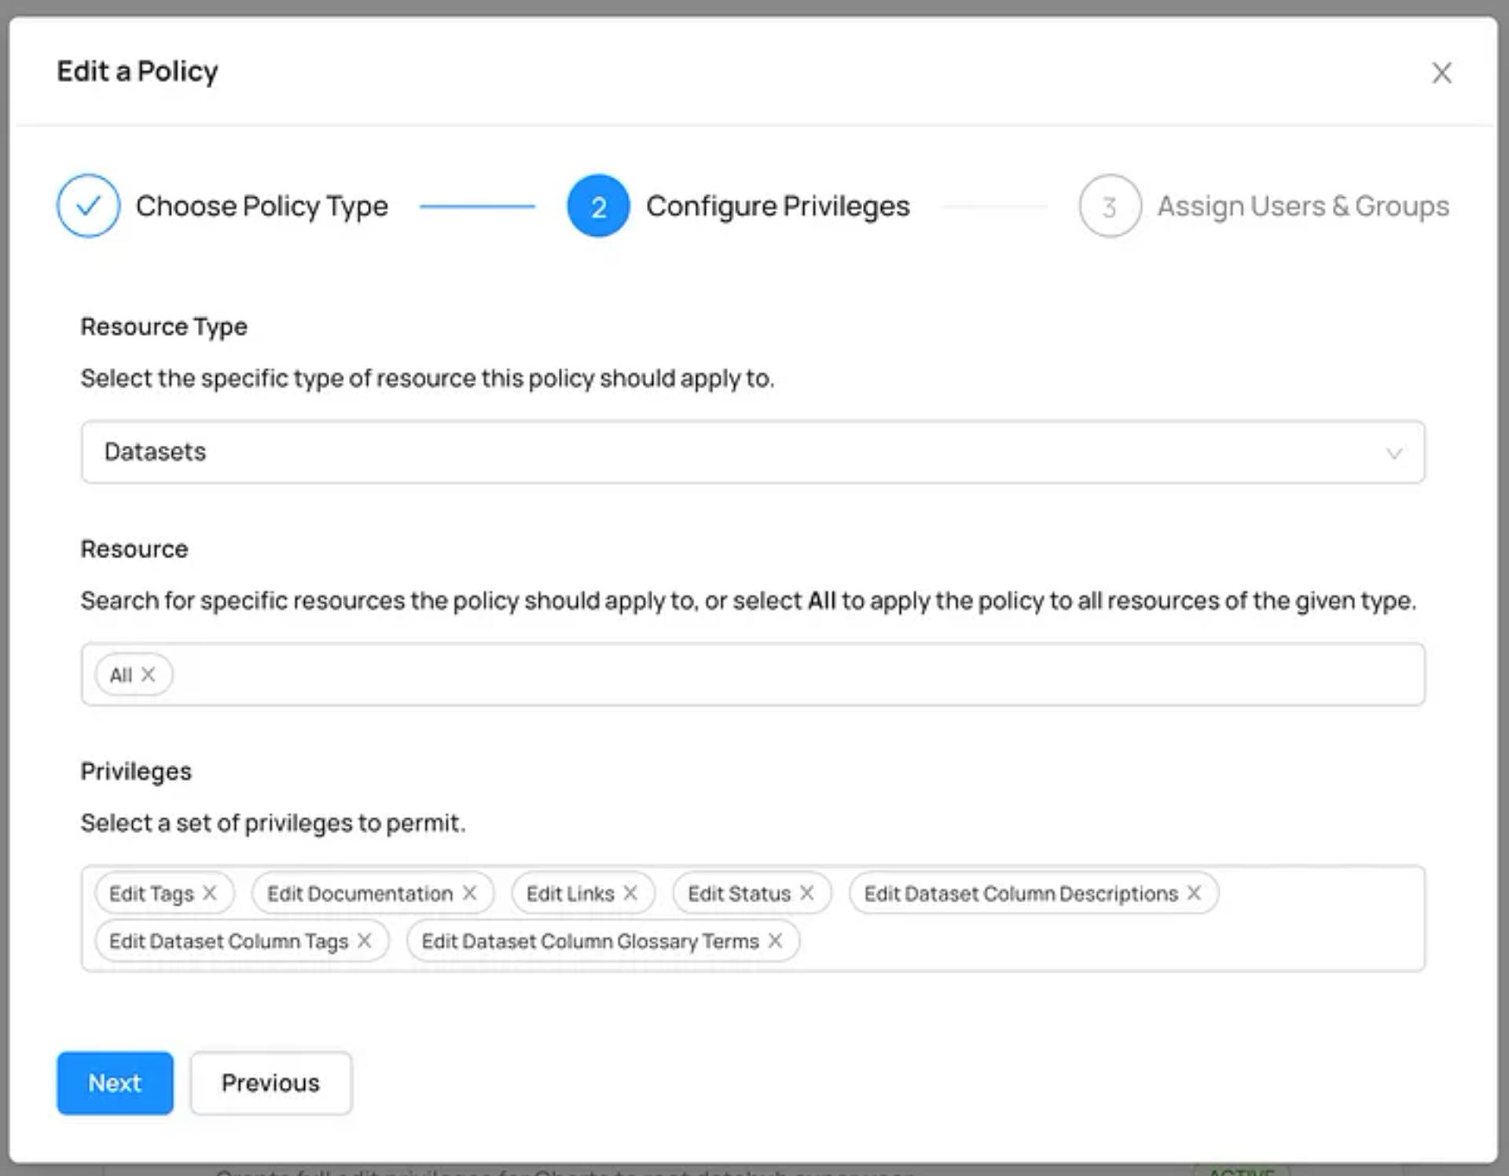1509x1176 pixels.
Task: Select step 2 Configure Privileges circle
Action: [x=598, y=205]
